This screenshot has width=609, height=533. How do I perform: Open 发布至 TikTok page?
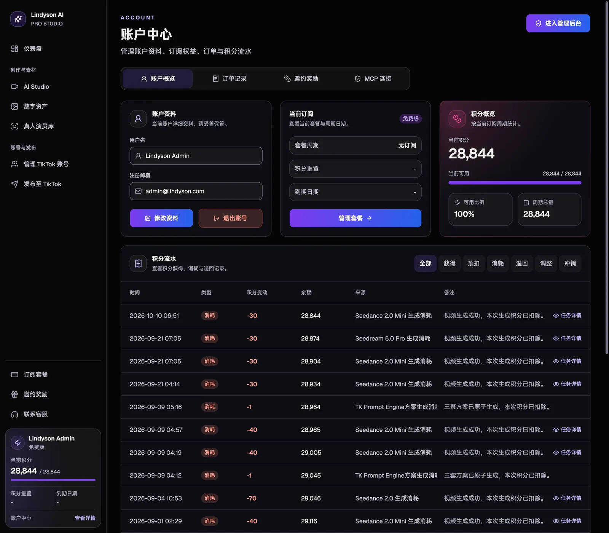click(x=53, y=184)
